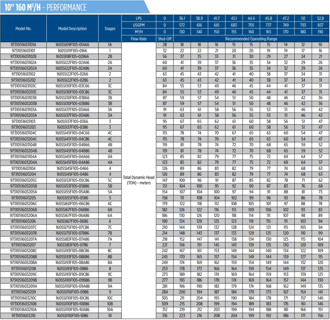Click the 837 USGPM header value

tap(320, 25)
